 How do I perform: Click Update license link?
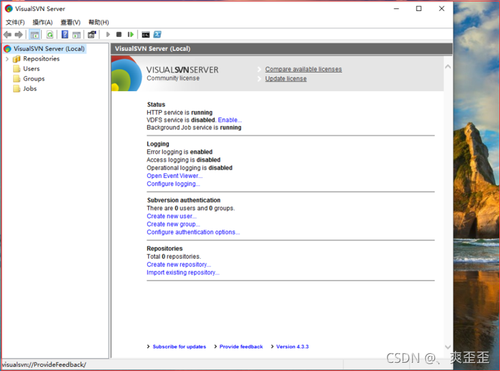coord(286,79)
